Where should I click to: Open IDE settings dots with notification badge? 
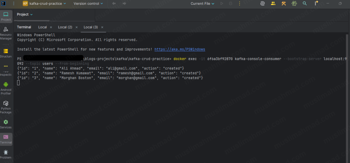click(x=315, y=3)
